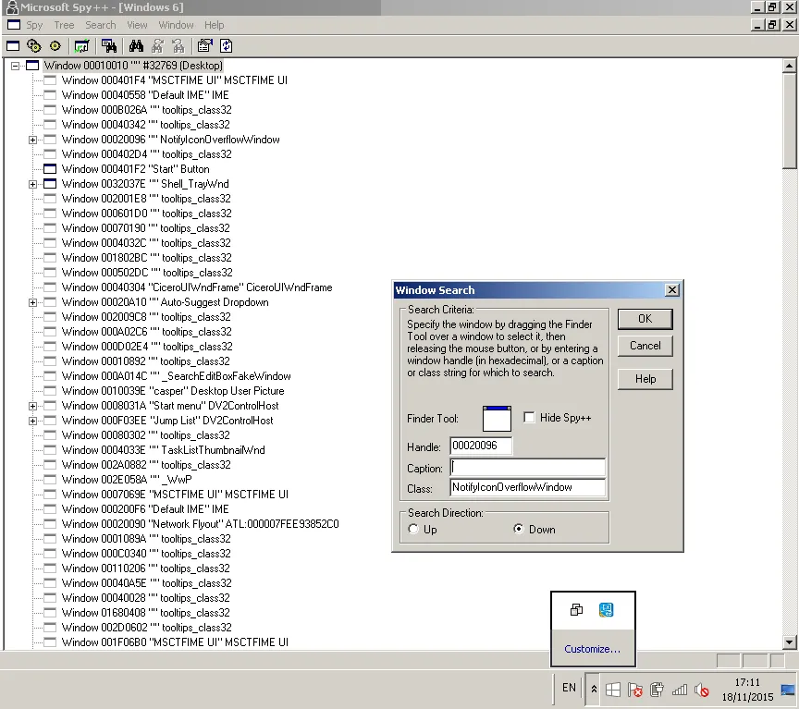Click the blue icon in overflow popup

click(607, 610)
